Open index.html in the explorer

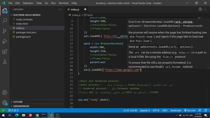(x=22, y=24)
